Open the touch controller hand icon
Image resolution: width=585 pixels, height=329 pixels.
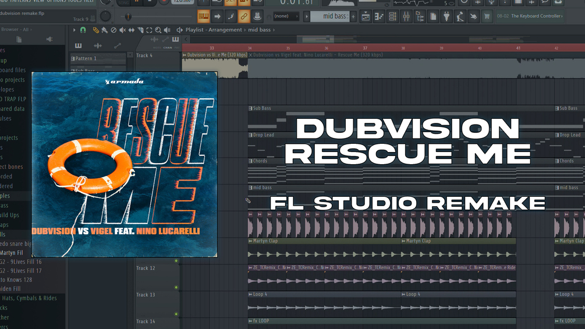point(473,16)
